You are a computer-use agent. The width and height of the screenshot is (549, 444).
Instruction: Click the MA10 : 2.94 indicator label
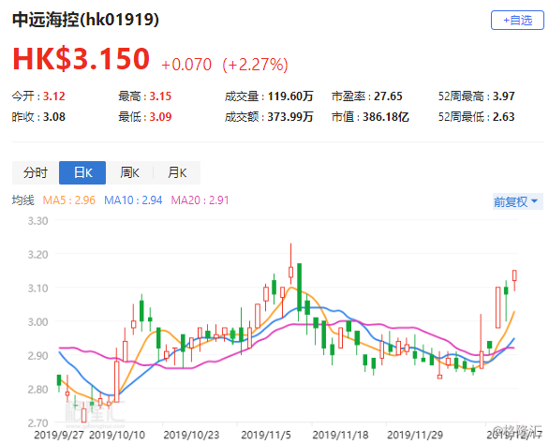click(133, 200)
